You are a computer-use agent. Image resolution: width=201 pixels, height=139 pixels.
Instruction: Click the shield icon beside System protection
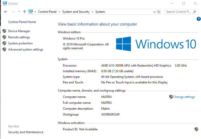pos(4,43)
